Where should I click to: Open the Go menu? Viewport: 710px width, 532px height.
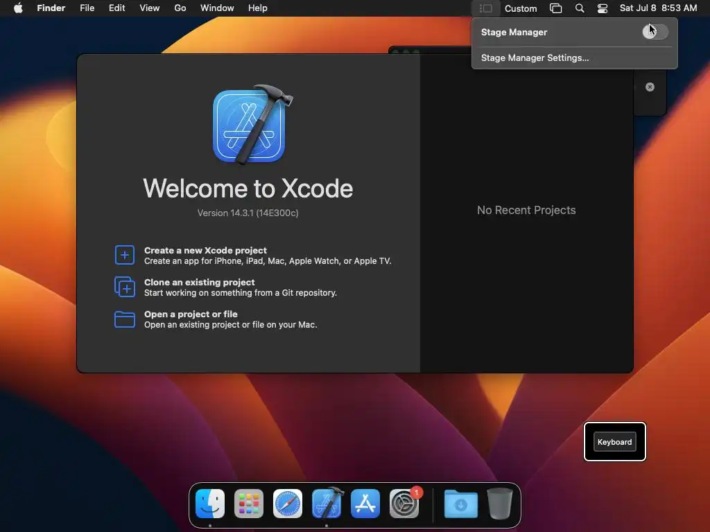180,8
